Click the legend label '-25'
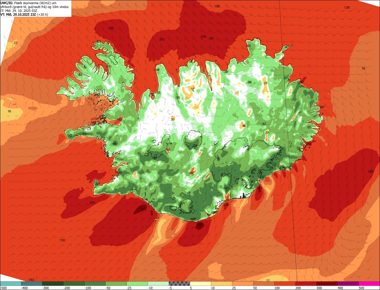This screenshot has height=290, width=380. tap(130, 288)
